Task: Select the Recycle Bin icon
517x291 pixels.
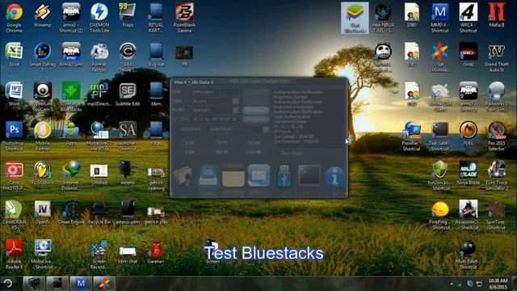Action: click(99, 212)
